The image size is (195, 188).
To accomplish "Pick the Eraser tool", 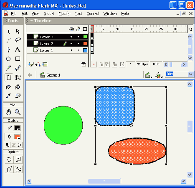I will coord(18,96).
